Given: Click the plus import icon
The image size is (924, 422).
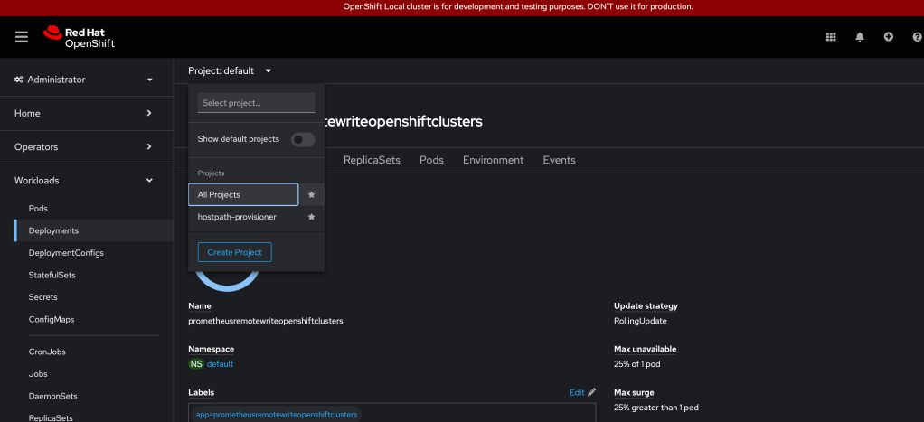Looking at the screenshot, I should click(x=889, y=36).
